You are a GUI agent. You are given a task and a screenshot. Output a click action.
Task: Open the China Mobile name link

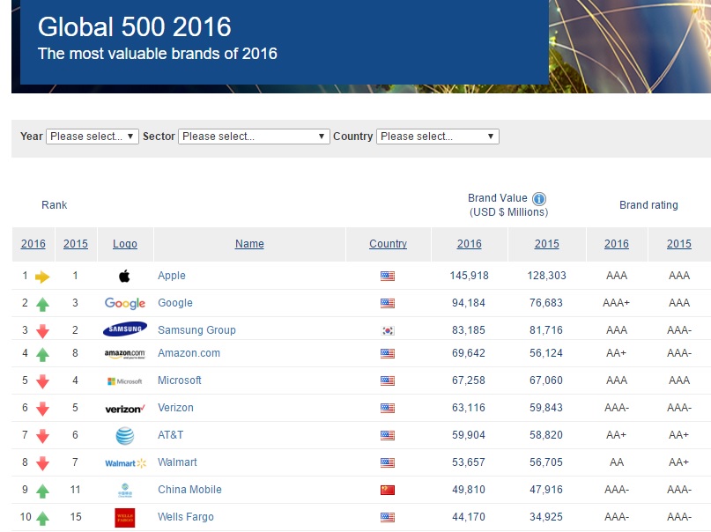(x=189, y=490)
